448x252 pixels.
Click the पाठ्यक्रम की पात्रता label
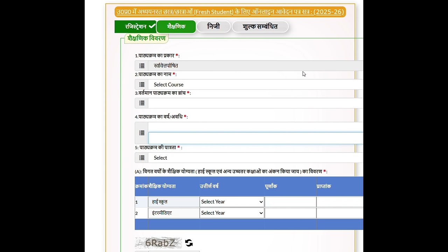click(158, 148)
